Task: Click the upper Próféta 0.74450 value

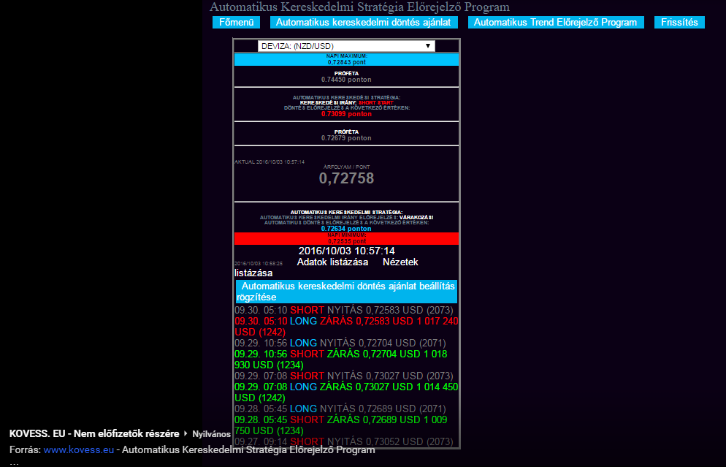Action: point(346,79)
